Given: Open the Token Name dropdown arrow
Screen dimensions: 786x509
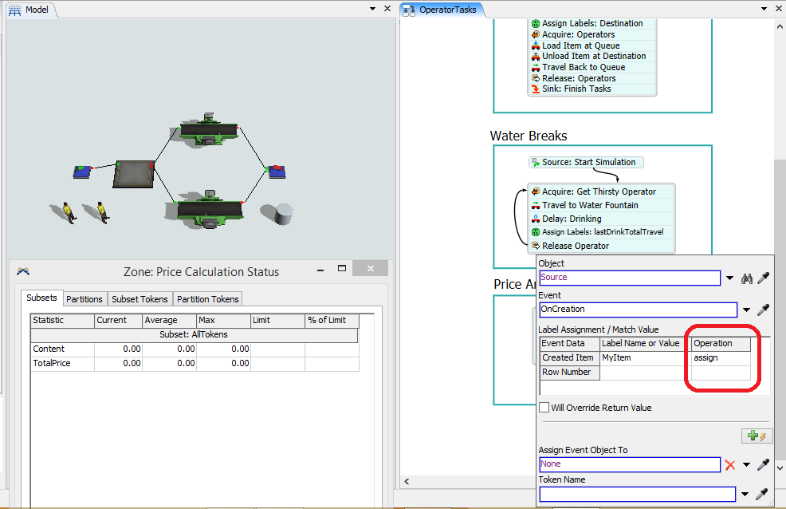Looking at the screenshot, I should 746,494.
